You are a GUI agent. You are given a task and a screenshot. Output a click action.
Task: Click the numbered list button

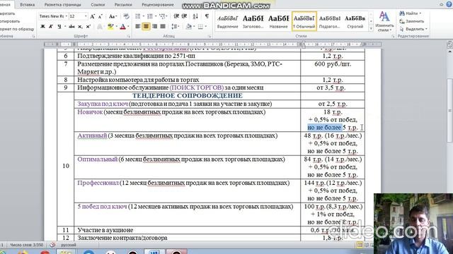coord(149,16)
